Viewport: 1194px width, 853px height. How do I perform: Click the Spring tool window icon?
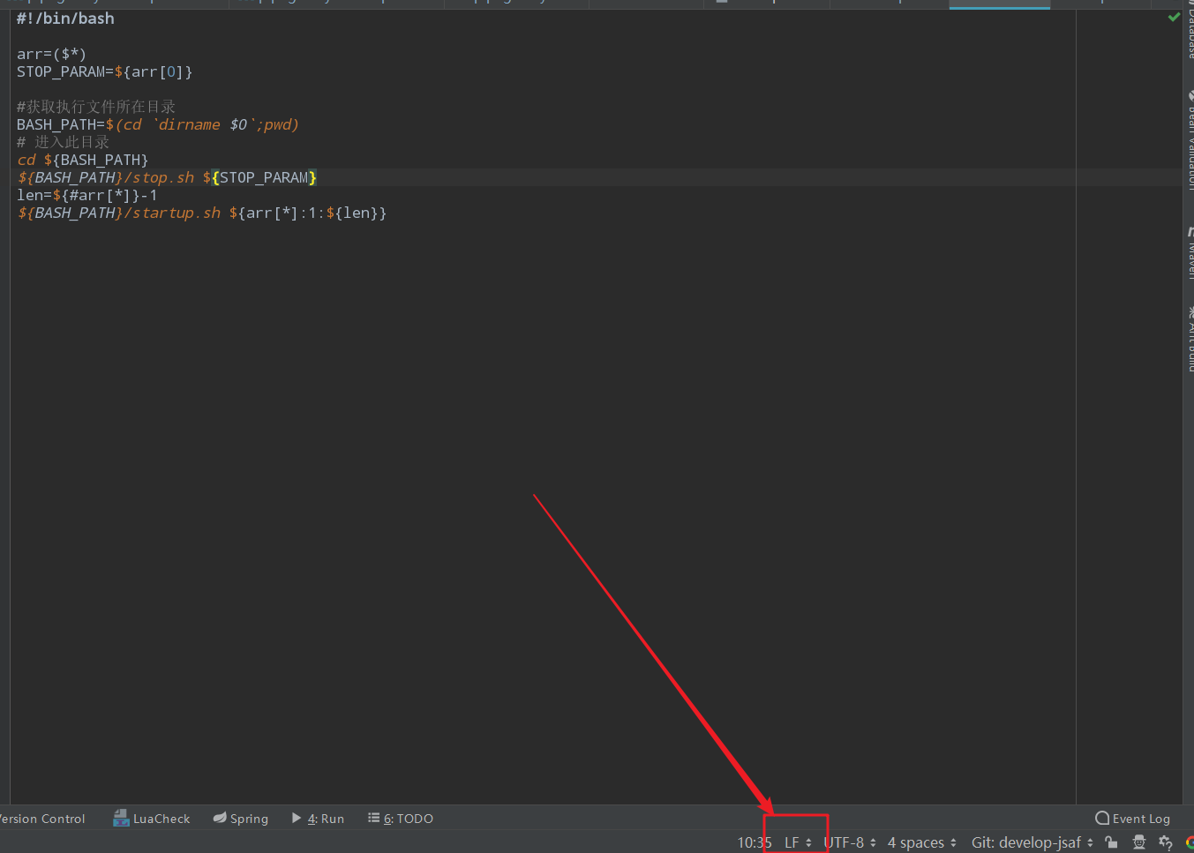click(240, 818)
